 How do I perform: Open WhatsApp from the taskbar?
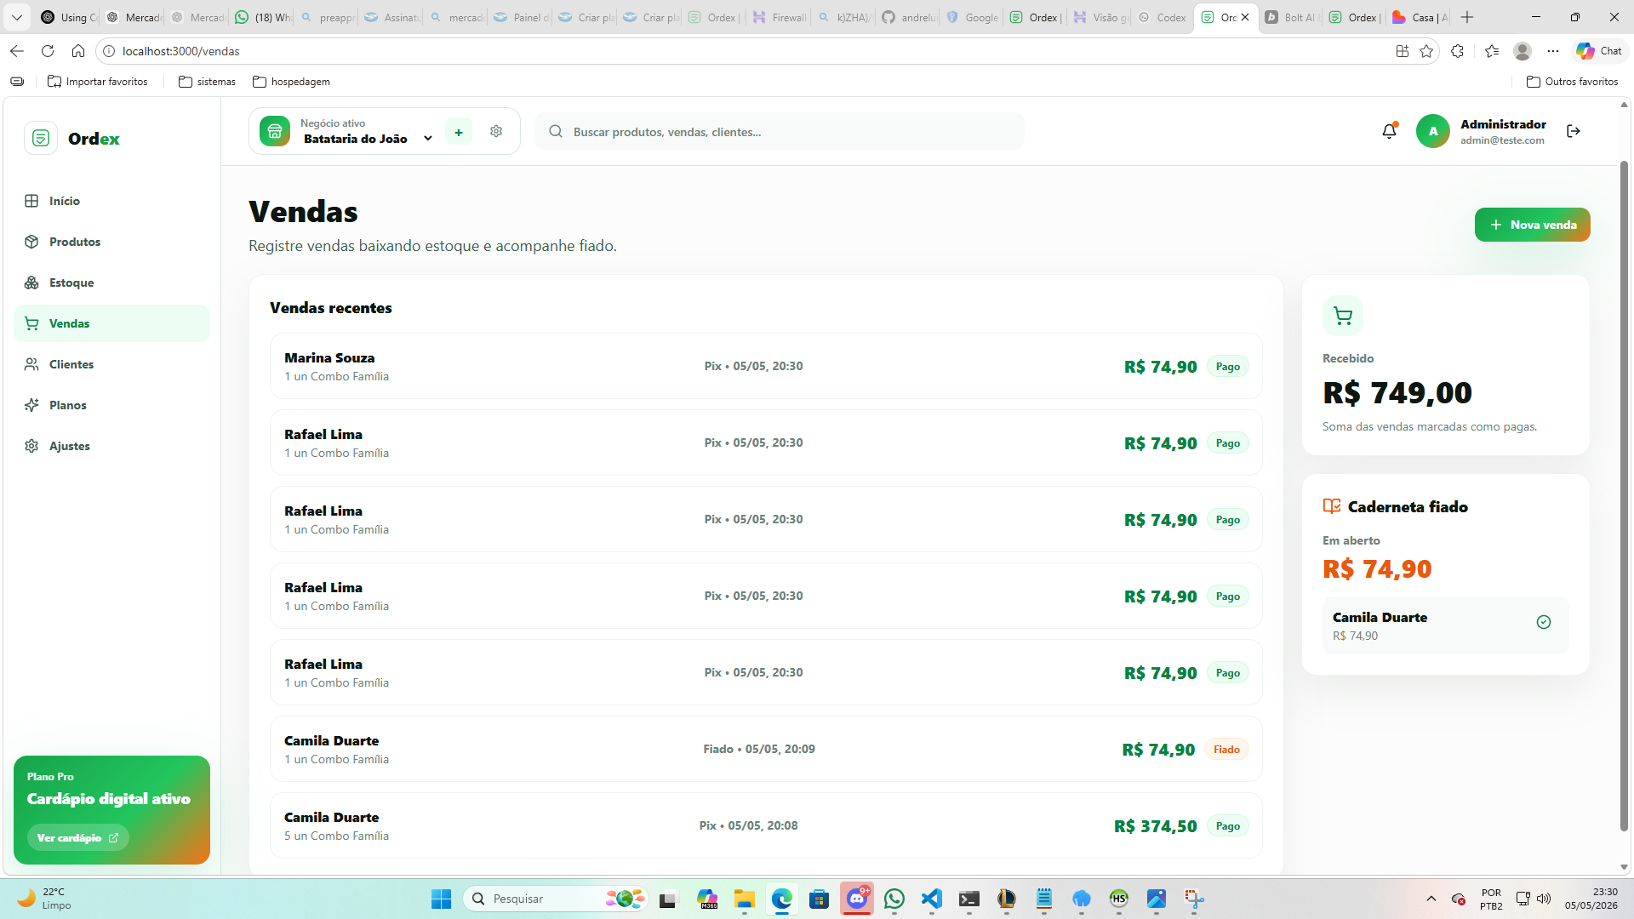pos(894,899)
